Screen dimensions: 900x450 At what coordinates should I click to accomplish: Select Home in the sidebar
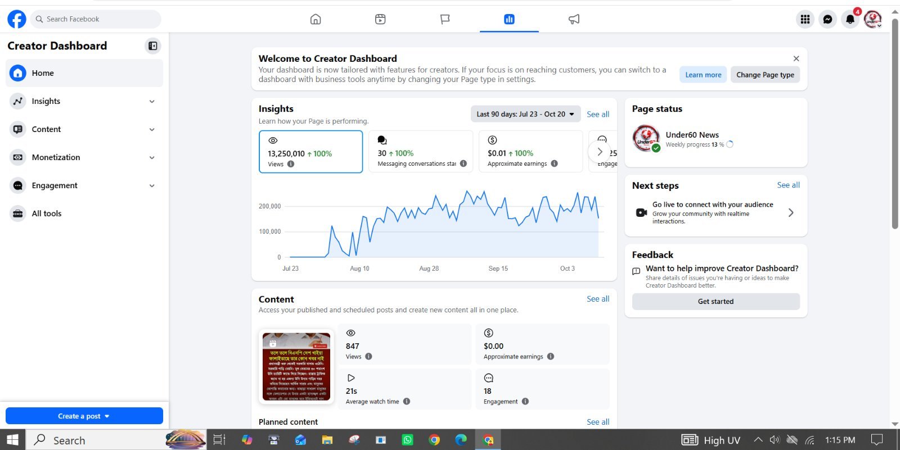tap(84, 73)
